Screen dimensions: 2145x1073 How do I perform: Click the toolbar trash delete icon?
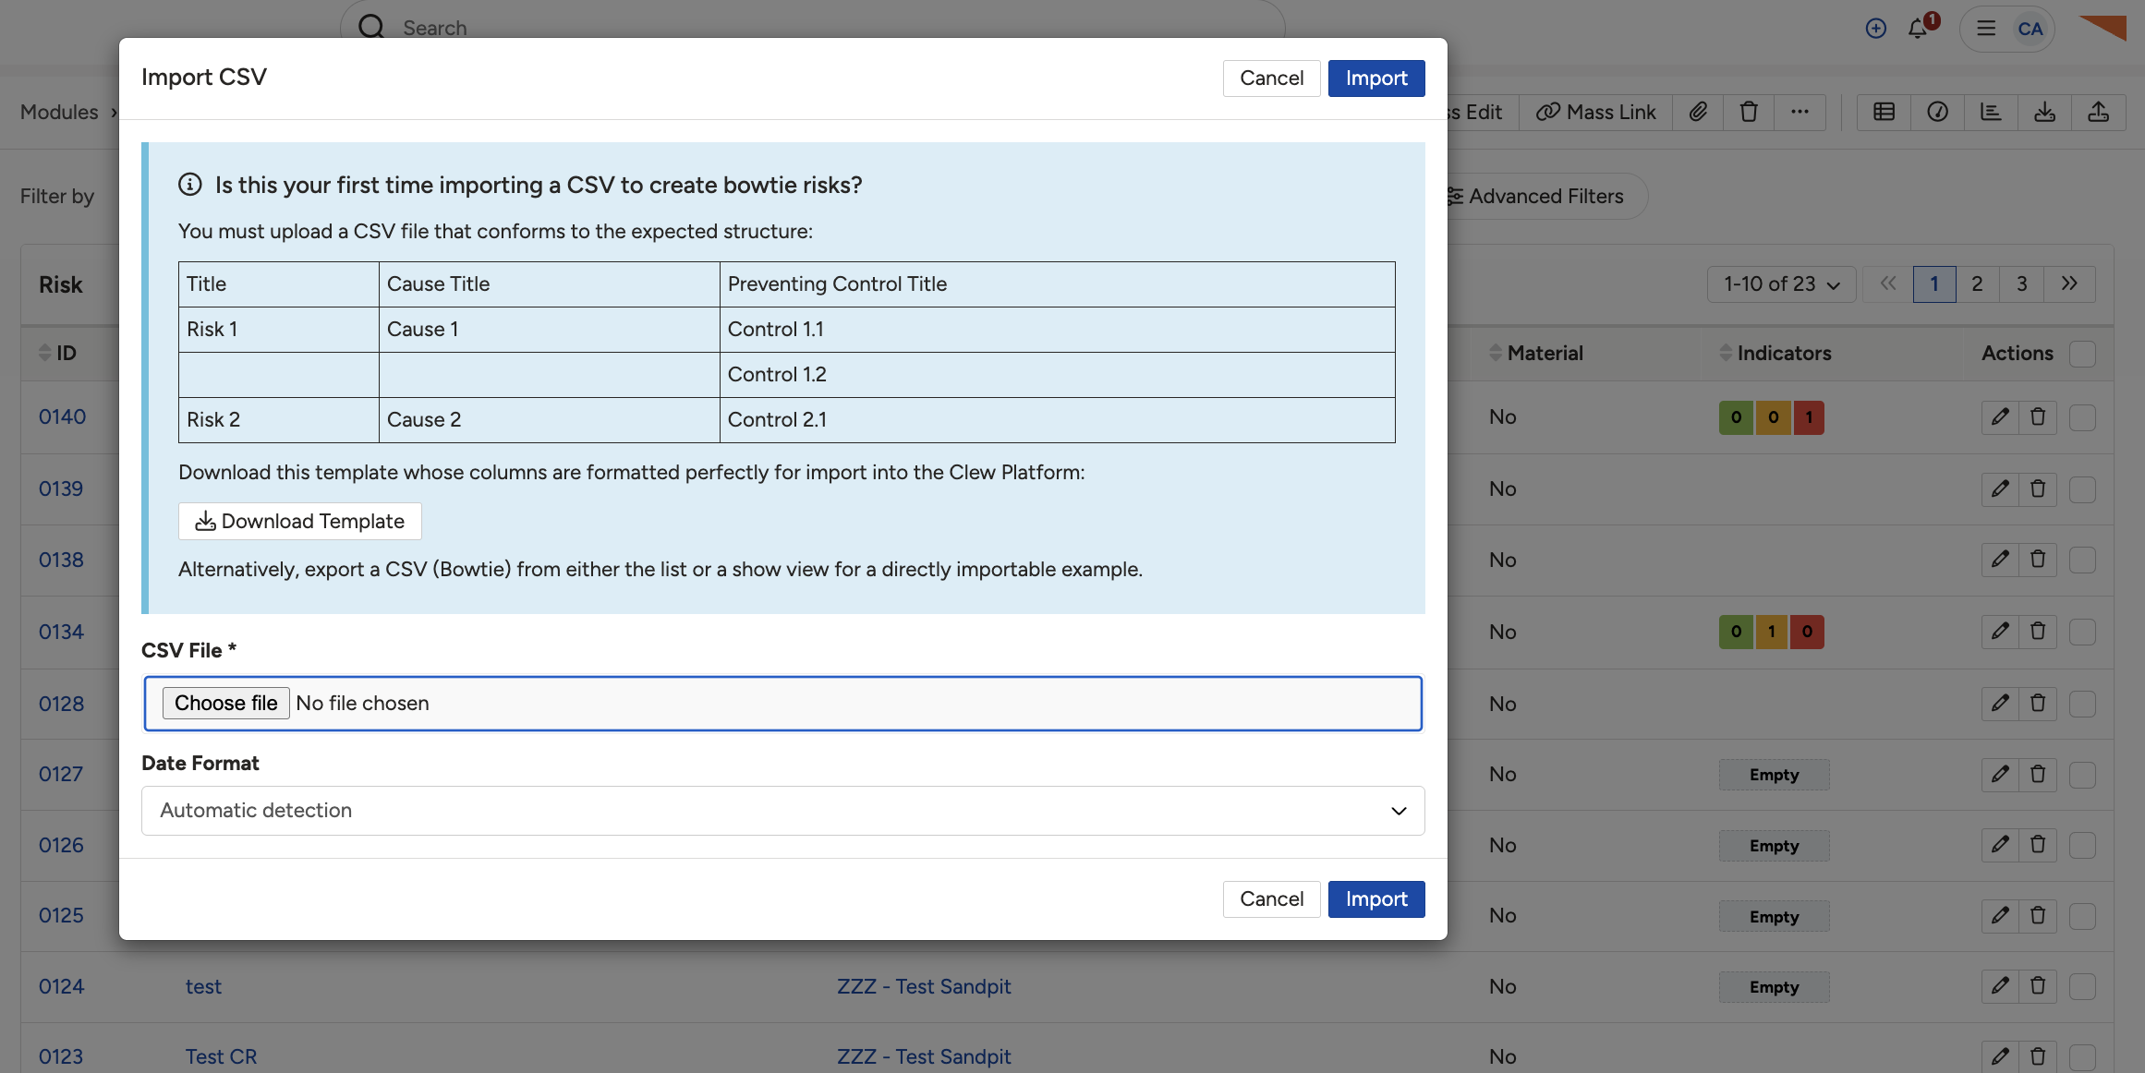tap(1749, 112)
